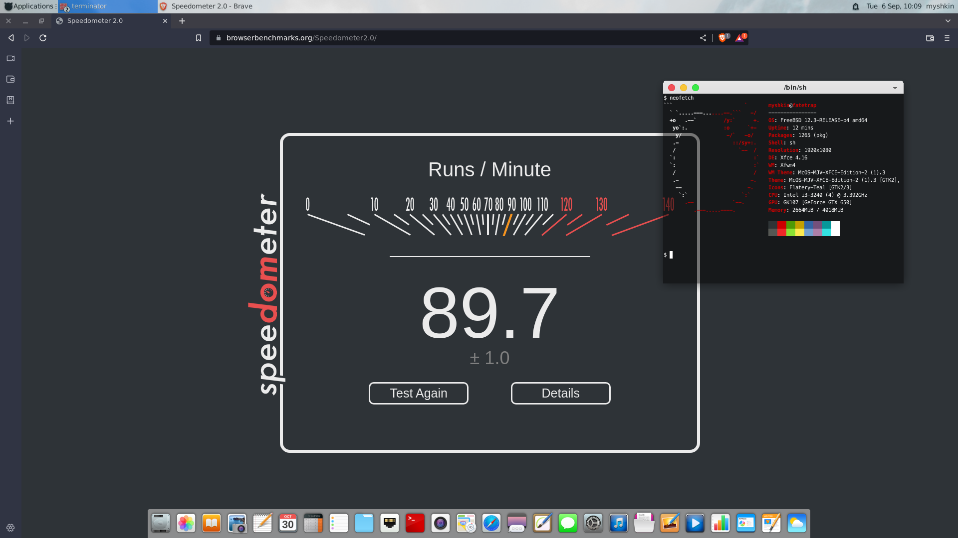Open the Calendar icon showing 30
The image size is (958, 538).
pos(288,523)
